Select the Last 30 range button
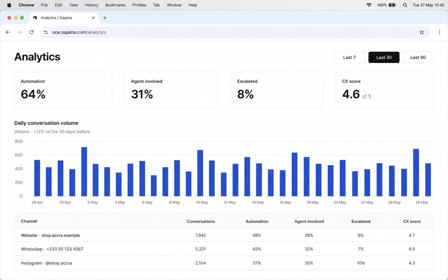The height and width of the screenshot is (280, 448). point(384,57)
